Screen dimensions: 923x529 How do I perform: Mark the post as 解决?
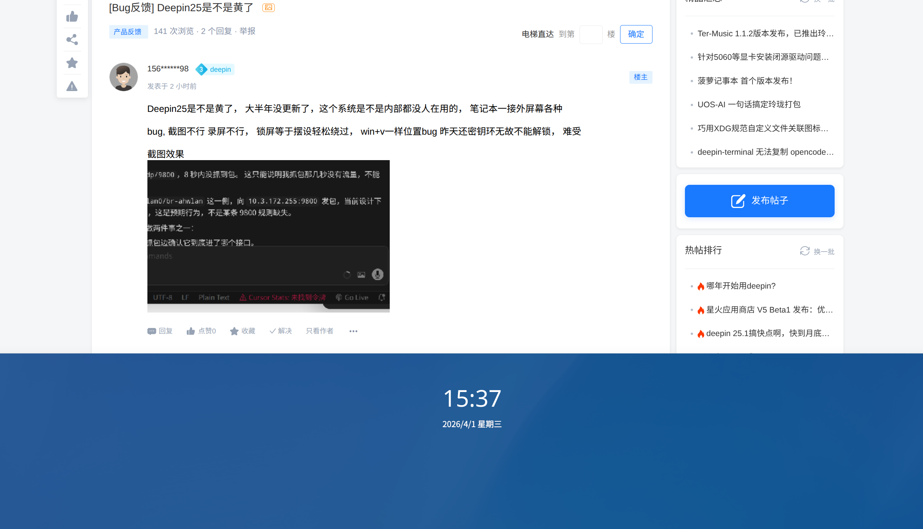click(x=281, y=331)
